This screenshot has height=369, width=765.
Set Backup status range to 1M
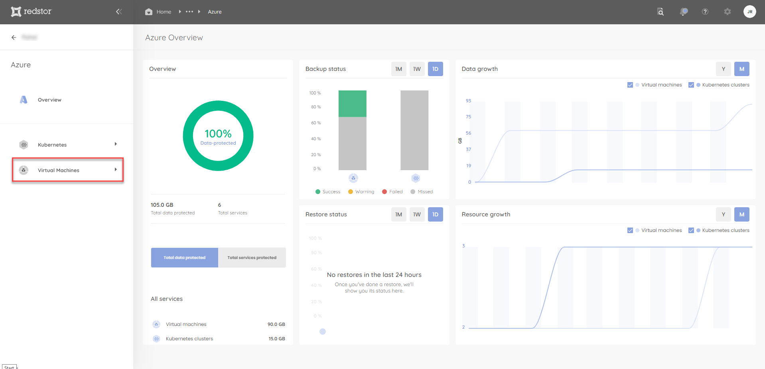point(399,69)
